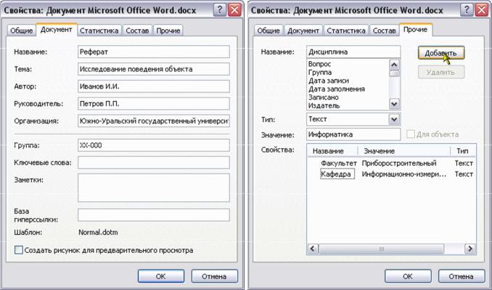The image size is (492, 290).
Task: Select the Документ tab in left dialog
Action: click(57, 30)
